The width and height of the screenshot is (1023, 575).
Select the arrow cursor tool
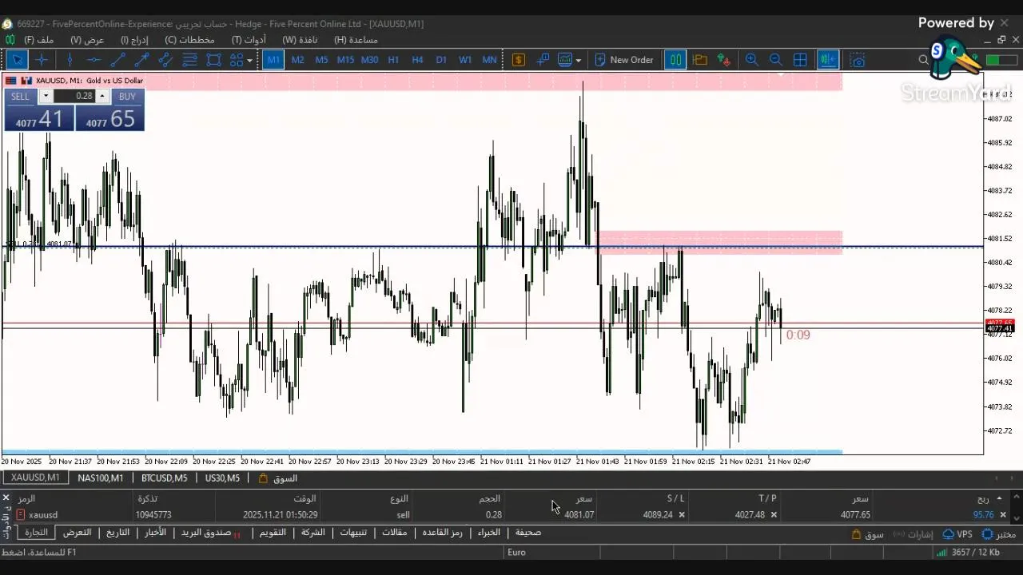(17, 60)
